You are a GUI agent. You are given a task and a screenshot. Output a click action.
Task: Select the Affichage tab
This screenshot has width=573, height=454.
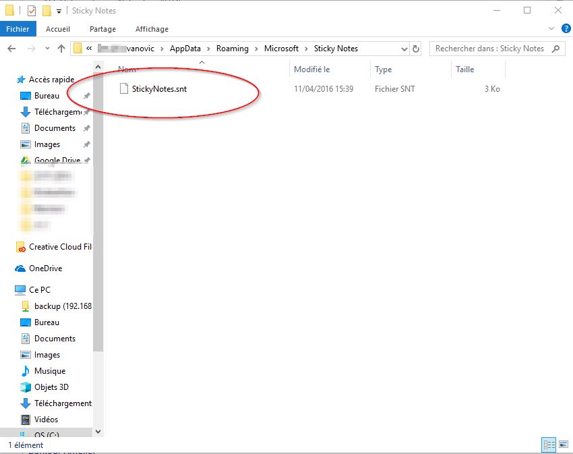[152, 29]
